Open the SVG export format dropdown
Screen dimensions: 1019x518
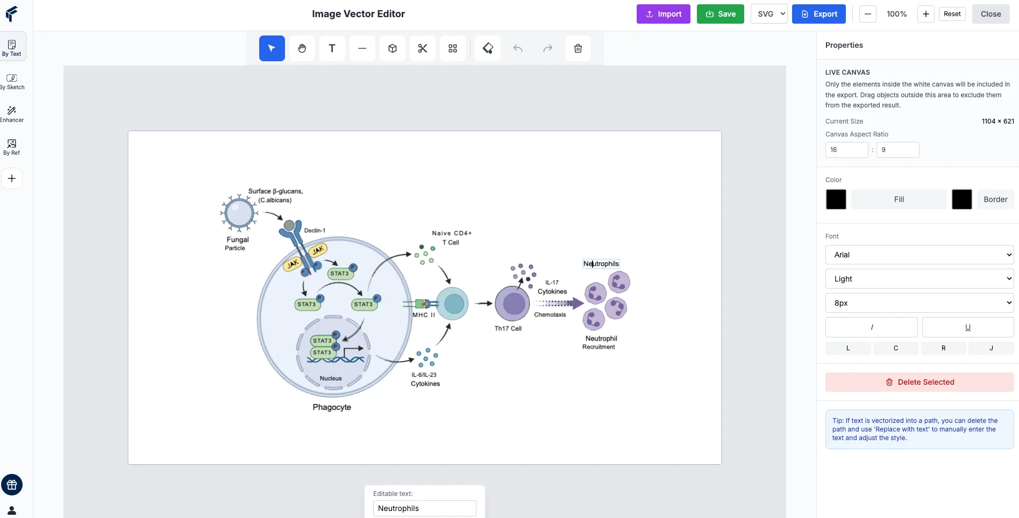[769, 14]
